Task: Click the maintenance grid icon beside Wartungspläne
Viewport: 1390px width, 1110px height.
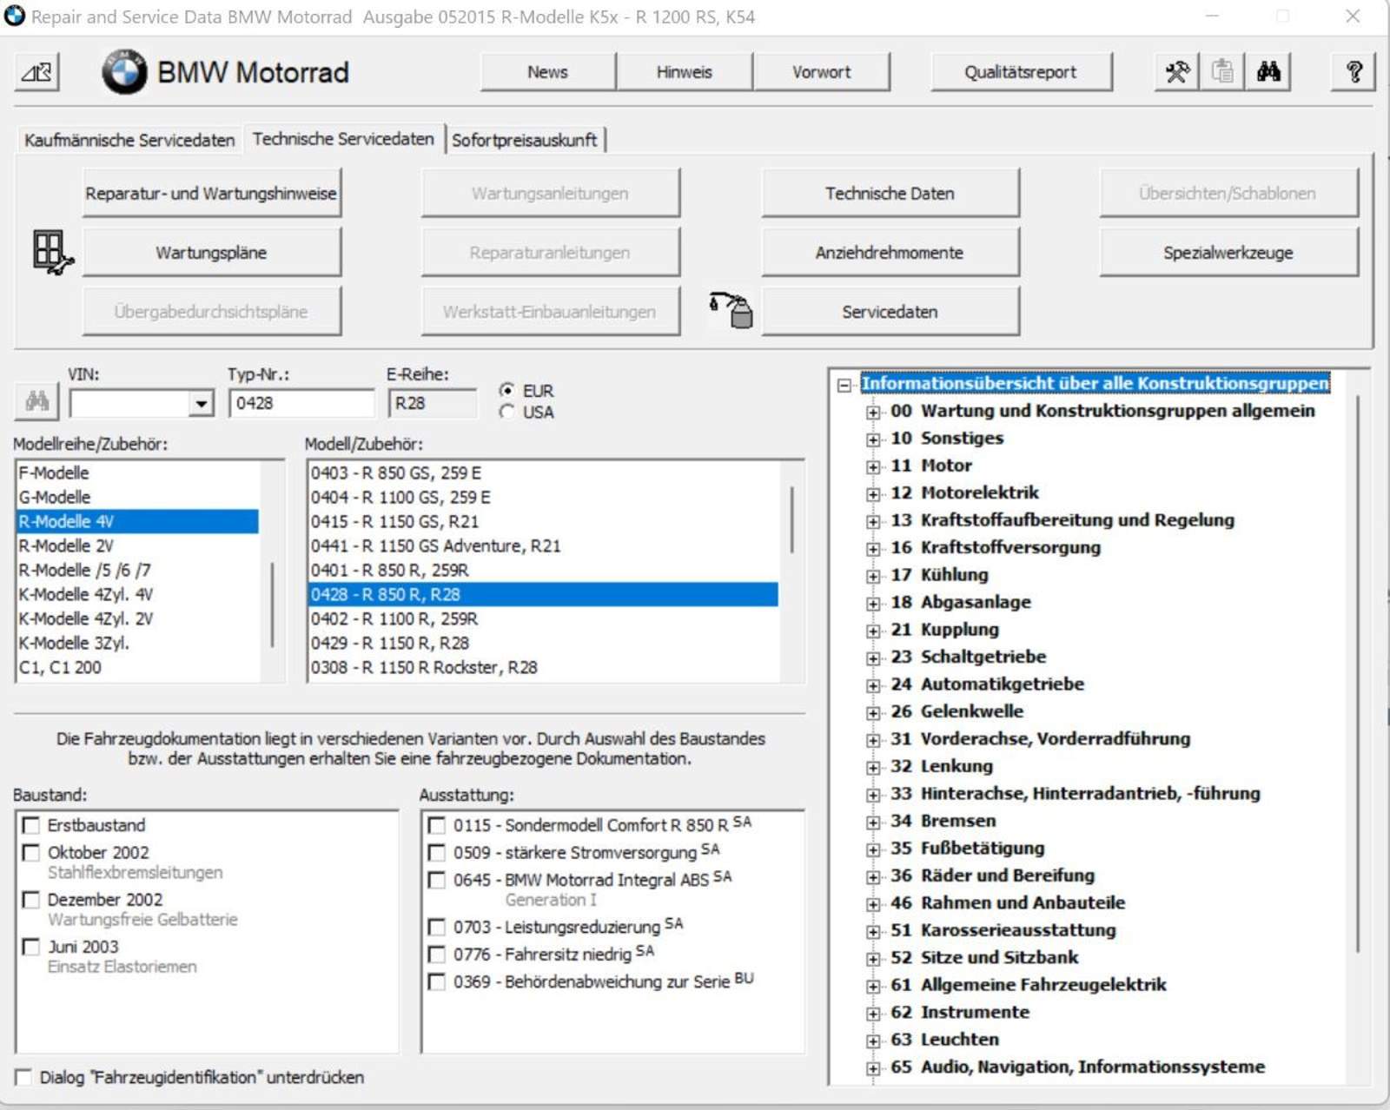Action: click(53, 253)
